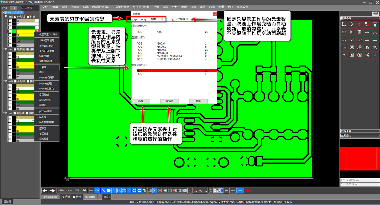The image size is (380, 205).
Task: Open the dropdown on set step's to layer
Action: point(33,121)
